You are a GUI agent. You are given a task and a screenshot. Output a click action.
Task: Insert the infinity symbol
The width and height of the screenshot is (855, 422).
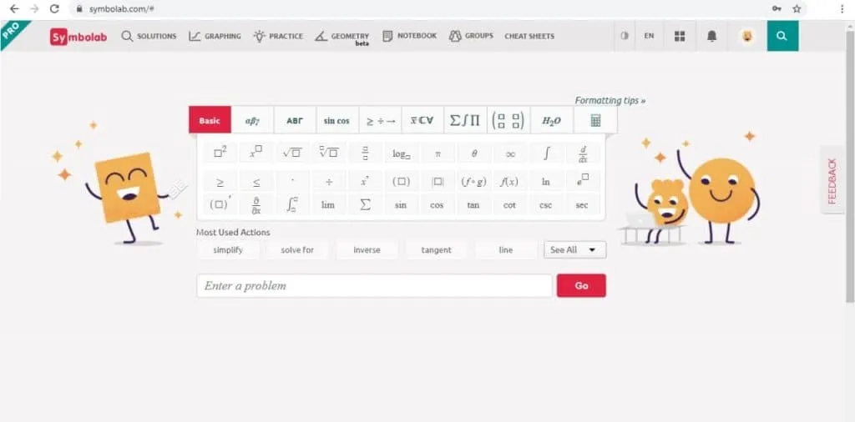[x=510, y=153]
